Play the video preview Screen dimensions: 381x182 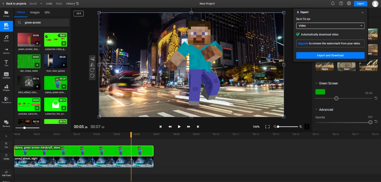click(x=179, y=127)
